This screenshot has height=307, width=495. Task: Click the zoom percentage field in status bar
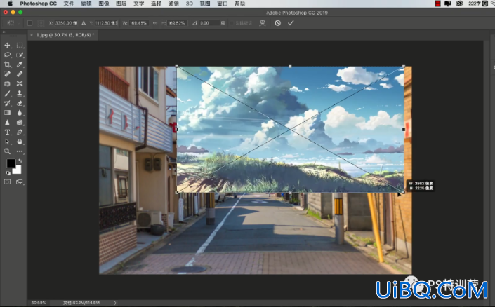tap(38, 303)
